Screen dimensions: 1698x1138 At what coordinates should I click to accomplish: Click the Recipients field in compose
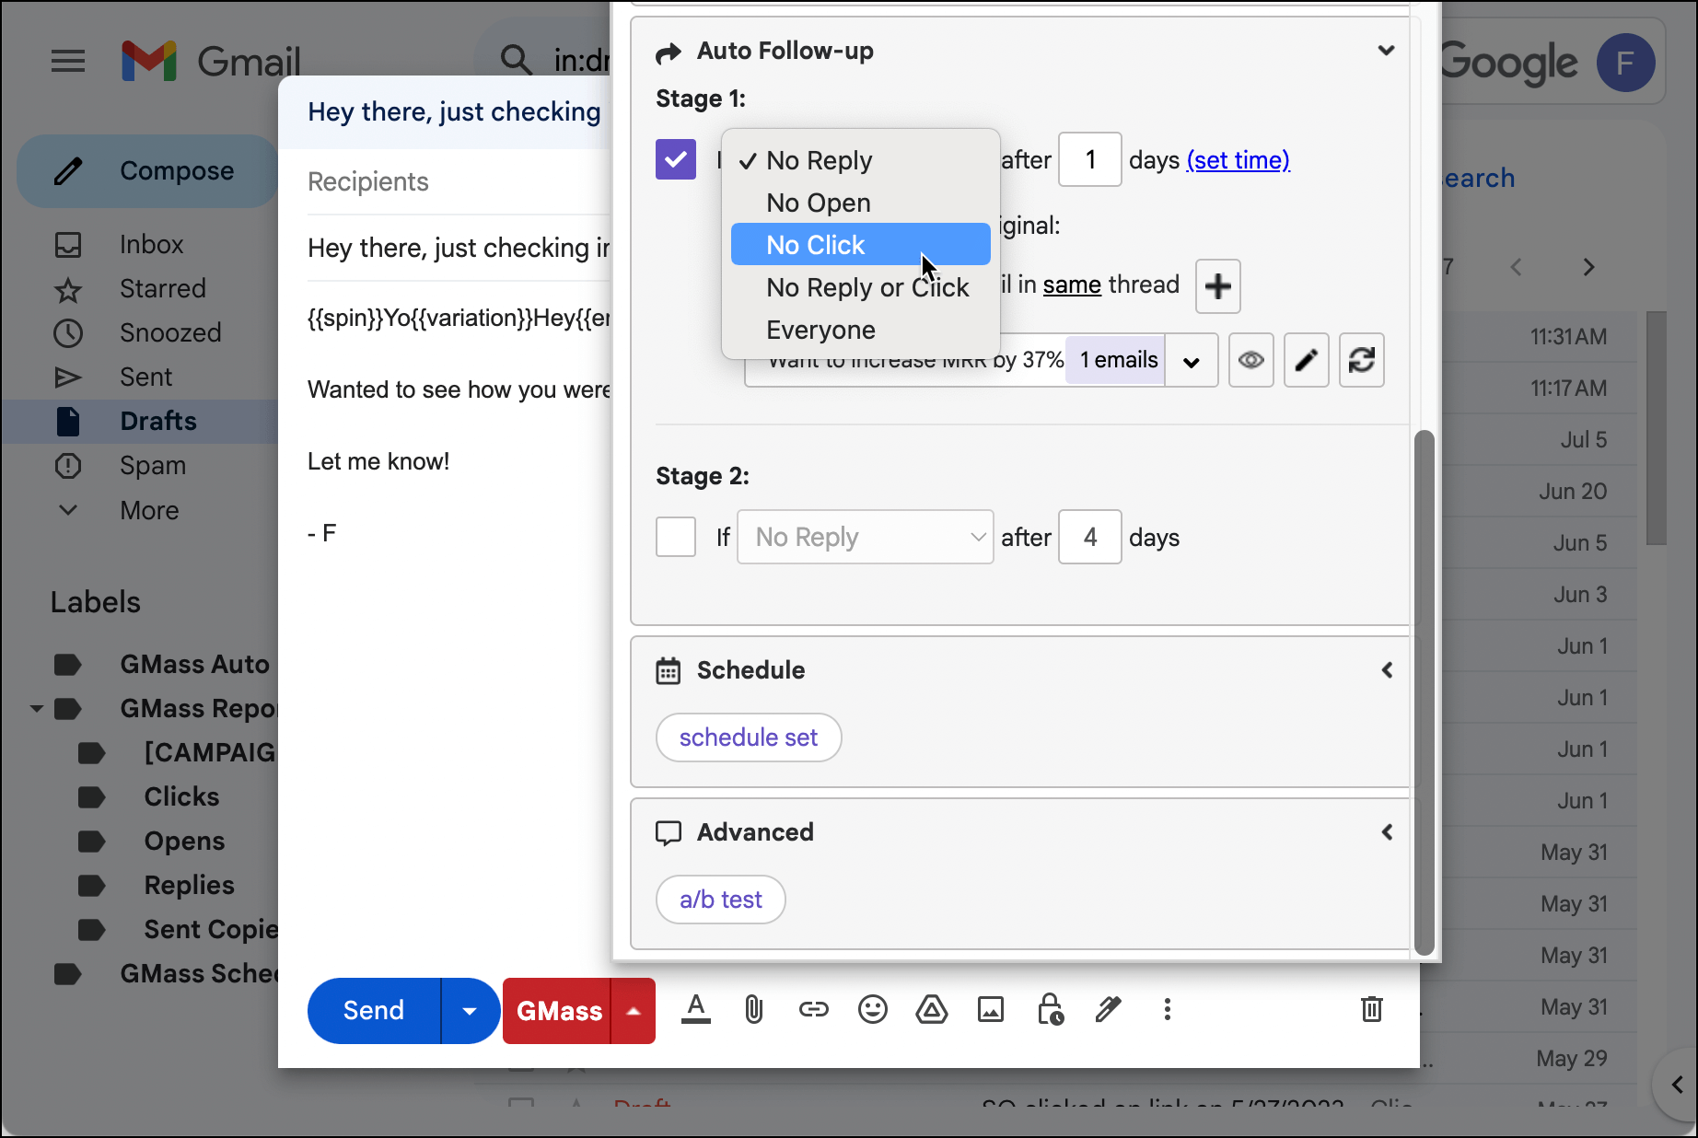pos(459,182)
